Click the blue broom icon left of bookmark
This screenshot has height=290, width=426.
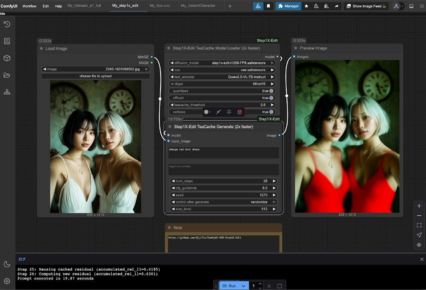point(258,6)
